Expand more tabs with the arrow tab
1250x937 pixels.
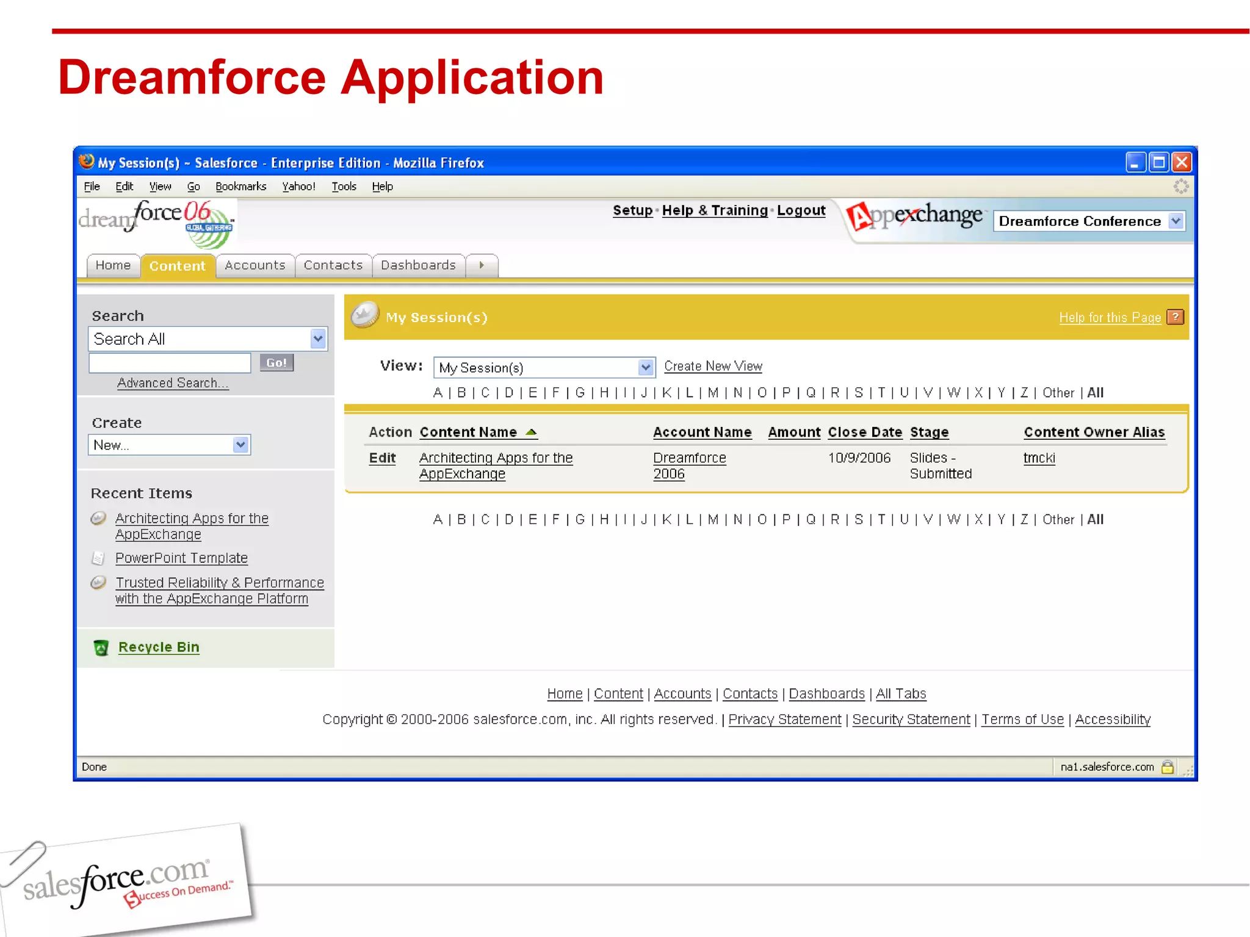482,265
